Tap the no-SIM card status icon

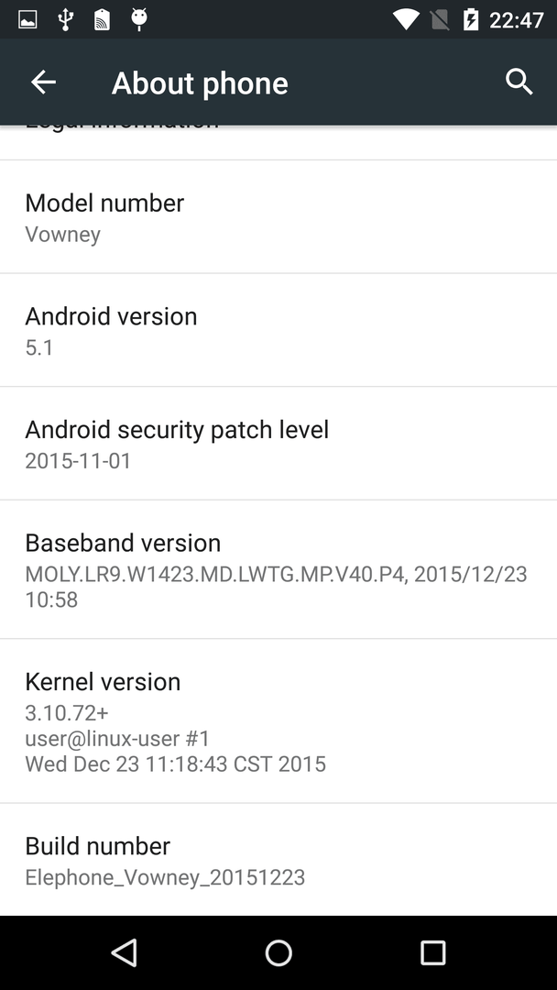(x=440, y=19)
